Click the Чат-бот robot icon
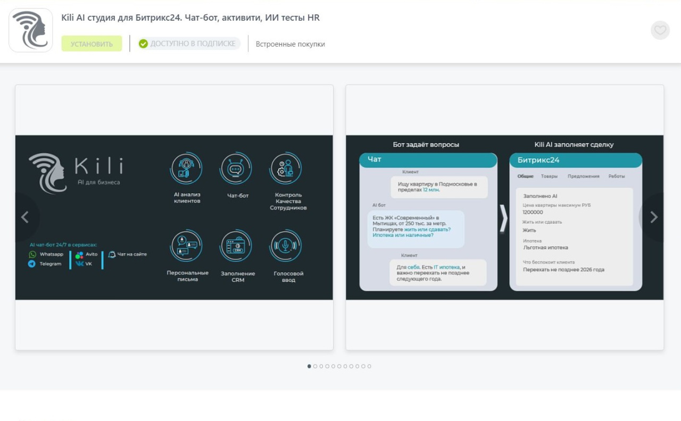Image resolution: width=681 pixels, height=421 pixels. click(x=236, y=169)
